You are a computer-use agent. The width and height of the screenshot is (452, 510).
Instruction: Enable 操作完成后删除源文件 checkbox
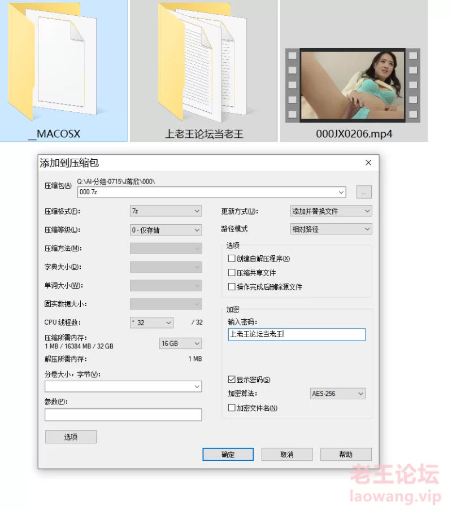pyautogui.click(x=232, y=287)
